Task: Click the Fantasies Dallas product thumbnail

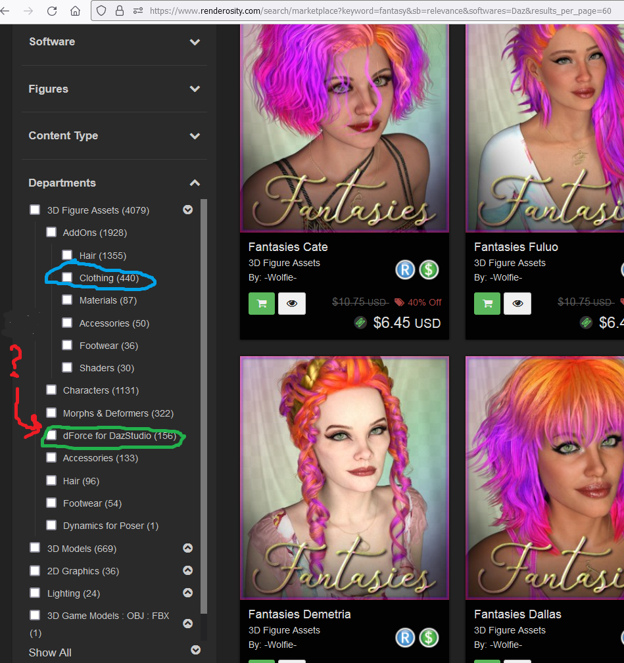Action: 545,478
